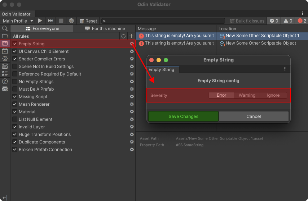Toggle UI Canvas Child Element checkbox
The height and width of the screenshot is (201, 308).
point(15,51)
